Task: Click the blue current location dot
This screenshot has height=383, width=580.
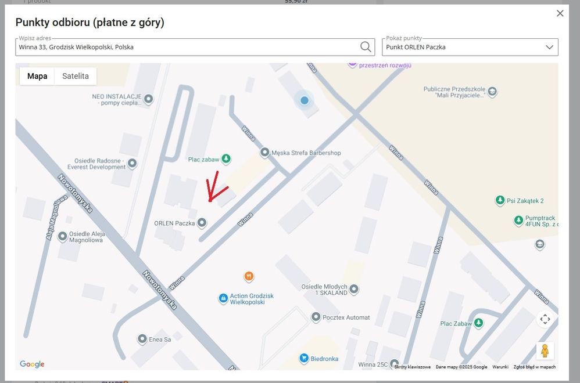Action: [x=305, y=100]
